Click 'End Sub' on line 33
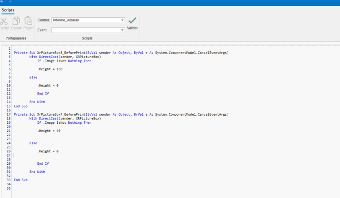This screenshot has height=198, width=340. (21, 180)
